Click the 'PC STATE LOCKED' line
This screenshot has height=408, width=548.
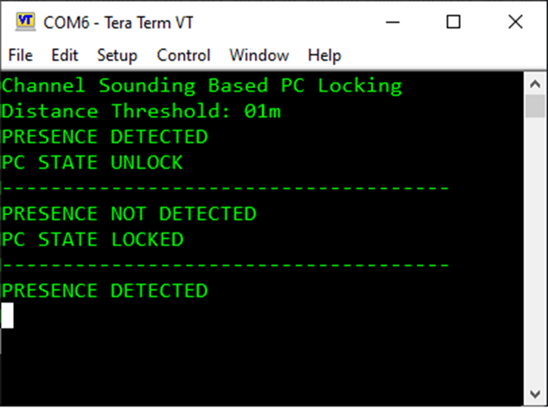click(x=92, y=239)
